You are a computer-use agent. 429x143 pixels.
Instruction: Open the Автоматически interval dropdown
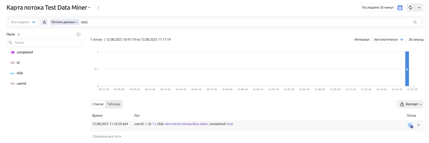tap(389, 40)
